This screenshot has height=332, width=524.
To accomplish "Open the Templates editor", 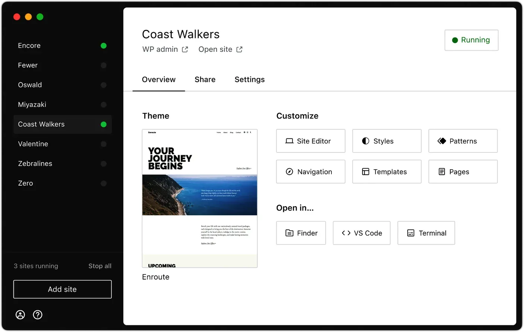I will (x=386, y=171).
